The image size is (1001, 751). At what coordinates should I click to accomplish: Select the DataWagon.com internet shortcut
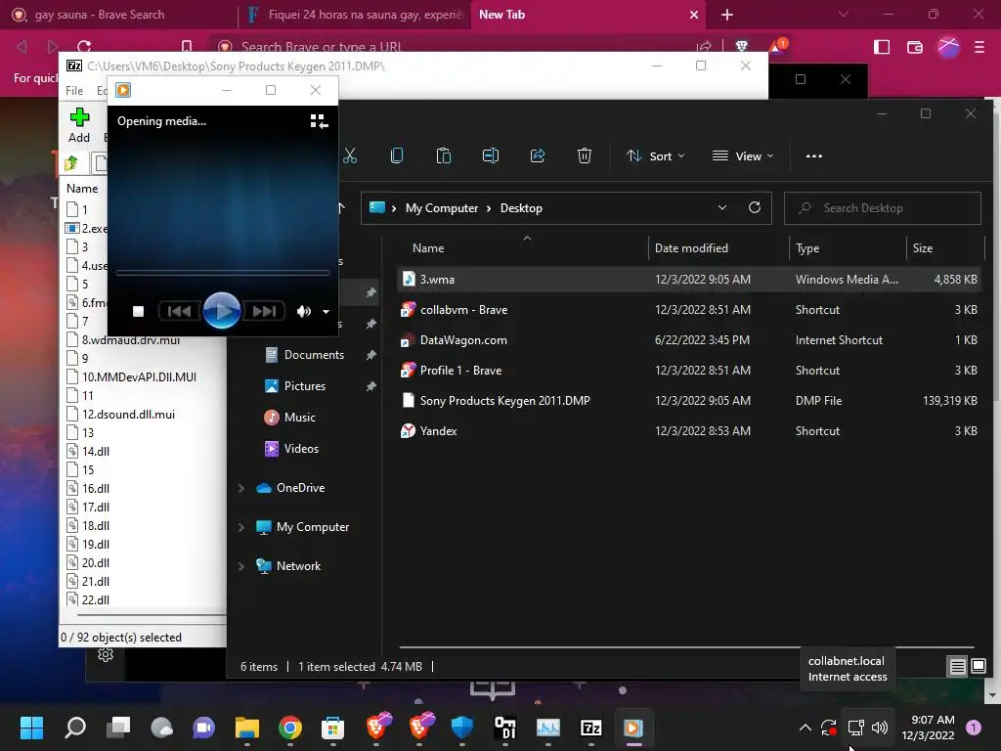click(x=688, y=339)
